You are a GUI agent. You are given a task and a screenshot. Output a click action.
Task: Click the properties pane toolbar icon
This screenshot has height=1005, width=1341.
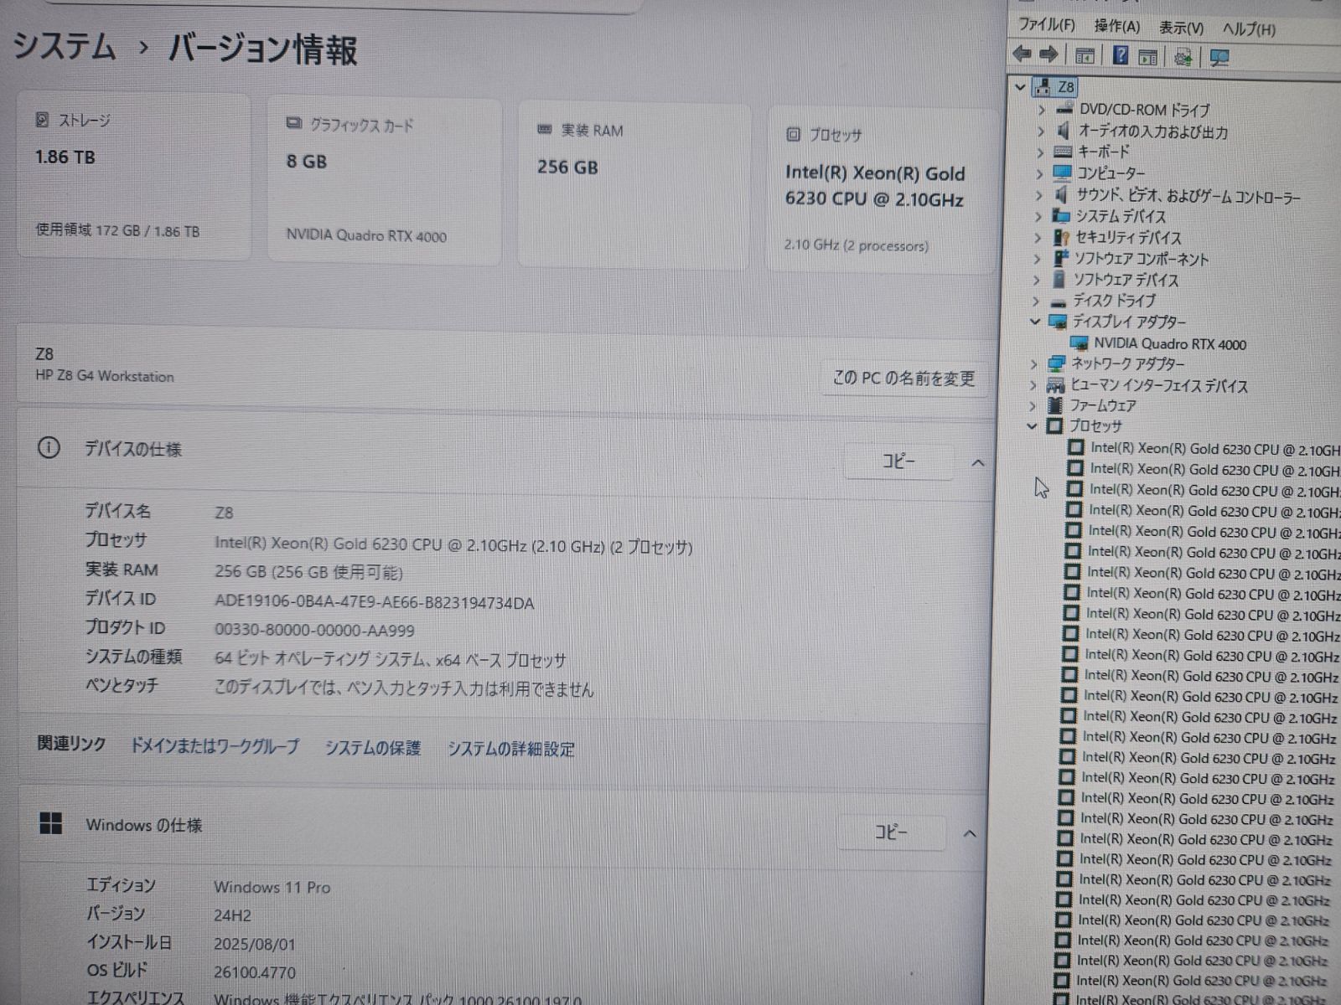(x=1148, y=57)
